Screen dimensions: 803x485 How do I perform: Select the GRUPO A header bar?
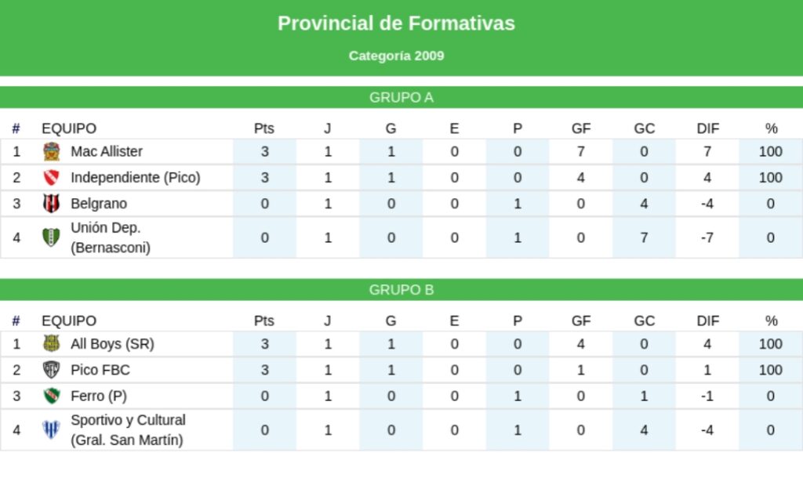click(x=401, y=97)
